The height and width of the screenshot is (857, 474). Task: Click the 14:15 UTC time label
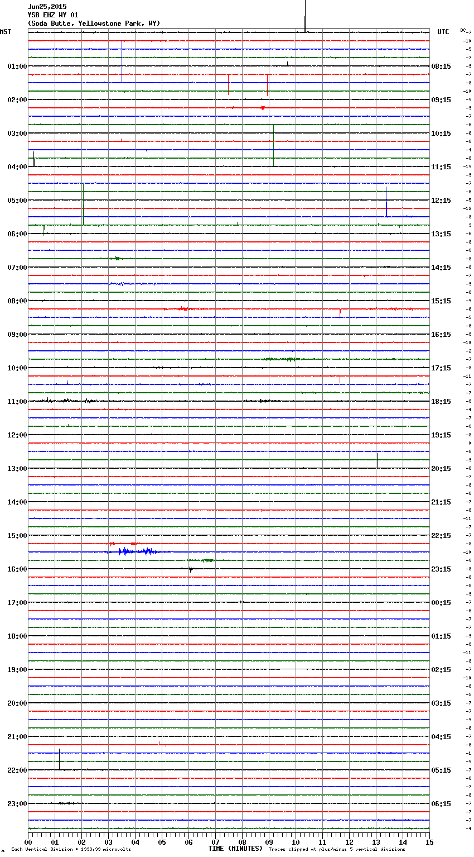pyautogui.click(x=441, y=268)
